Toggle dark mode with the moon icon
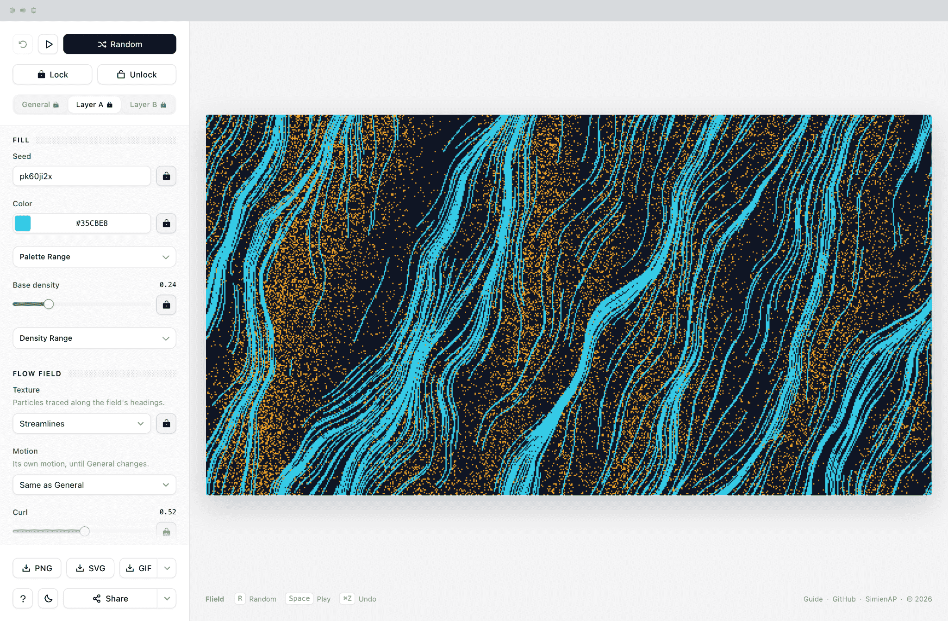The width and height of the screenshot is (948, 621). tap(48, 598)
